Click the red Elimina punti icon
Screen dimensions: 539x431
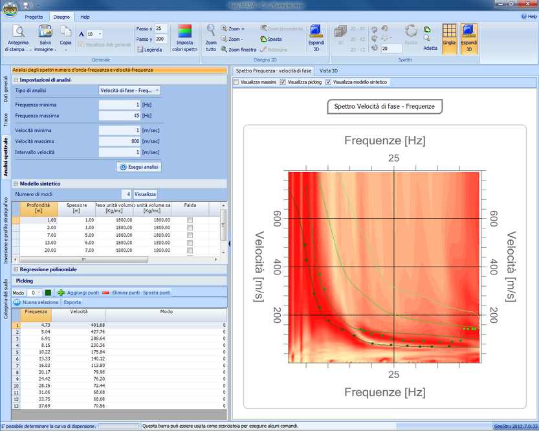coord(106,293)
